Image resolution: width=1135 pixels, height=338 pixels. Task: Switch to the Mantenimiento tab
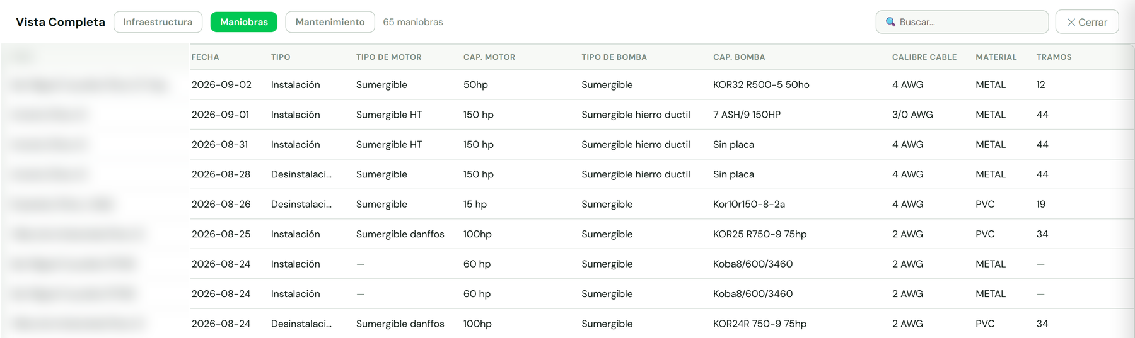(330, 22)
